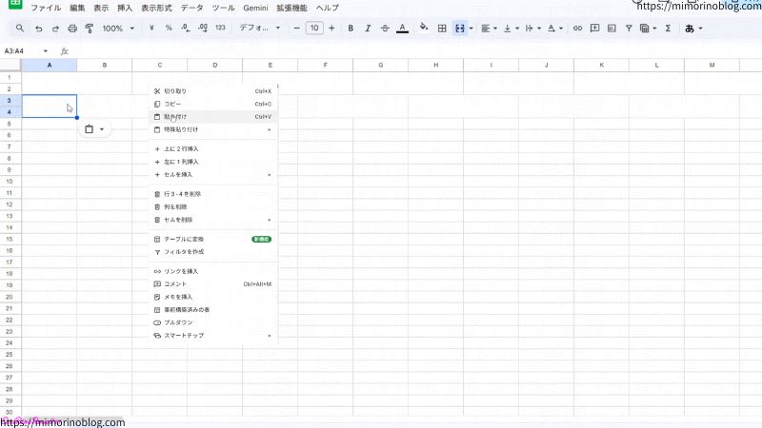The height and width of the screenshot is (428, 762).
Task: Open the zoom 100% dropdown
Action: [x=118, y=29]
